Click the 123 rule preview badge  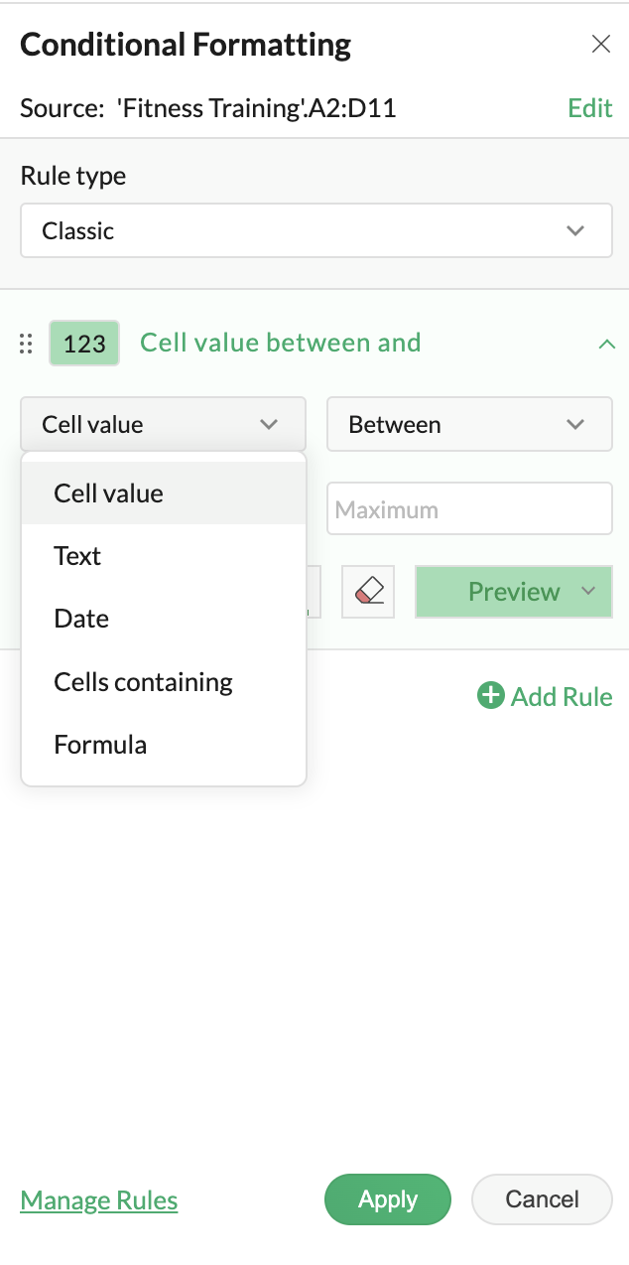[x=84, y=344]
